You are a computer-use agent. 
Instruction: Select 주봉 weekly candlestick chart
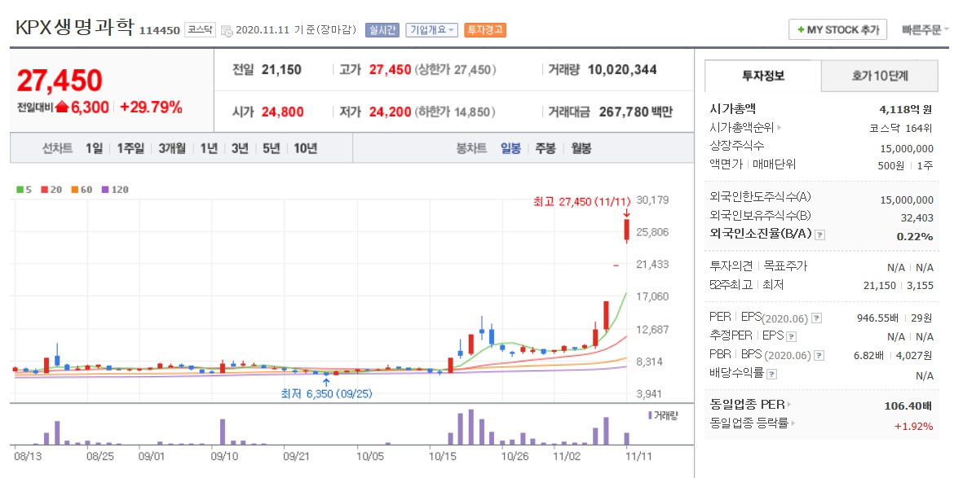(x=545, y=148)
